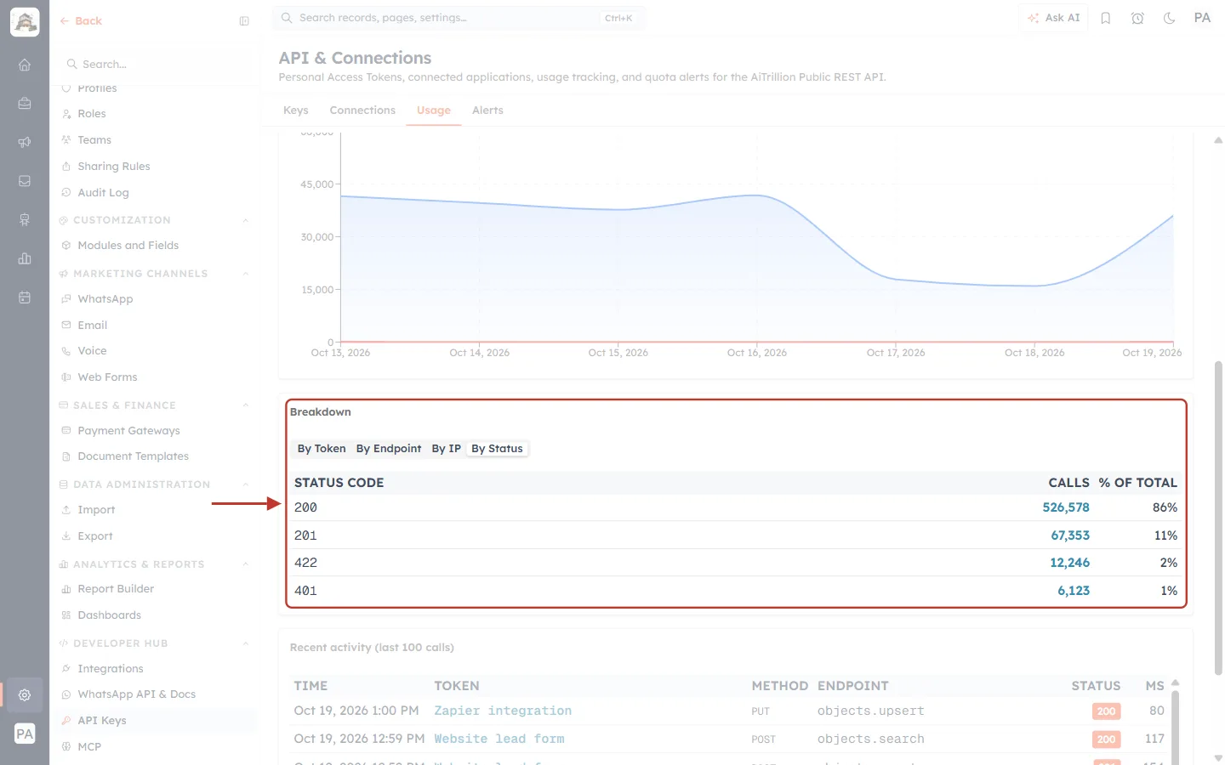Open the inbox icon in left rail
The height and width of the screenshot is (765, 1225).
25,181
